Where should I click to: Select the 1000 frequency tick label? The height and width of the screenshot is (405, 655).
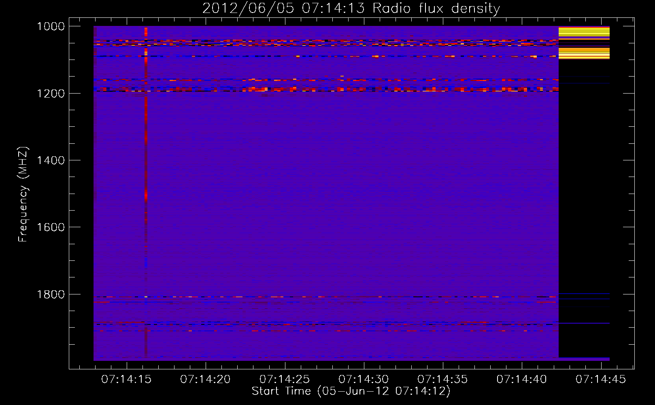(x=51, y=26)
